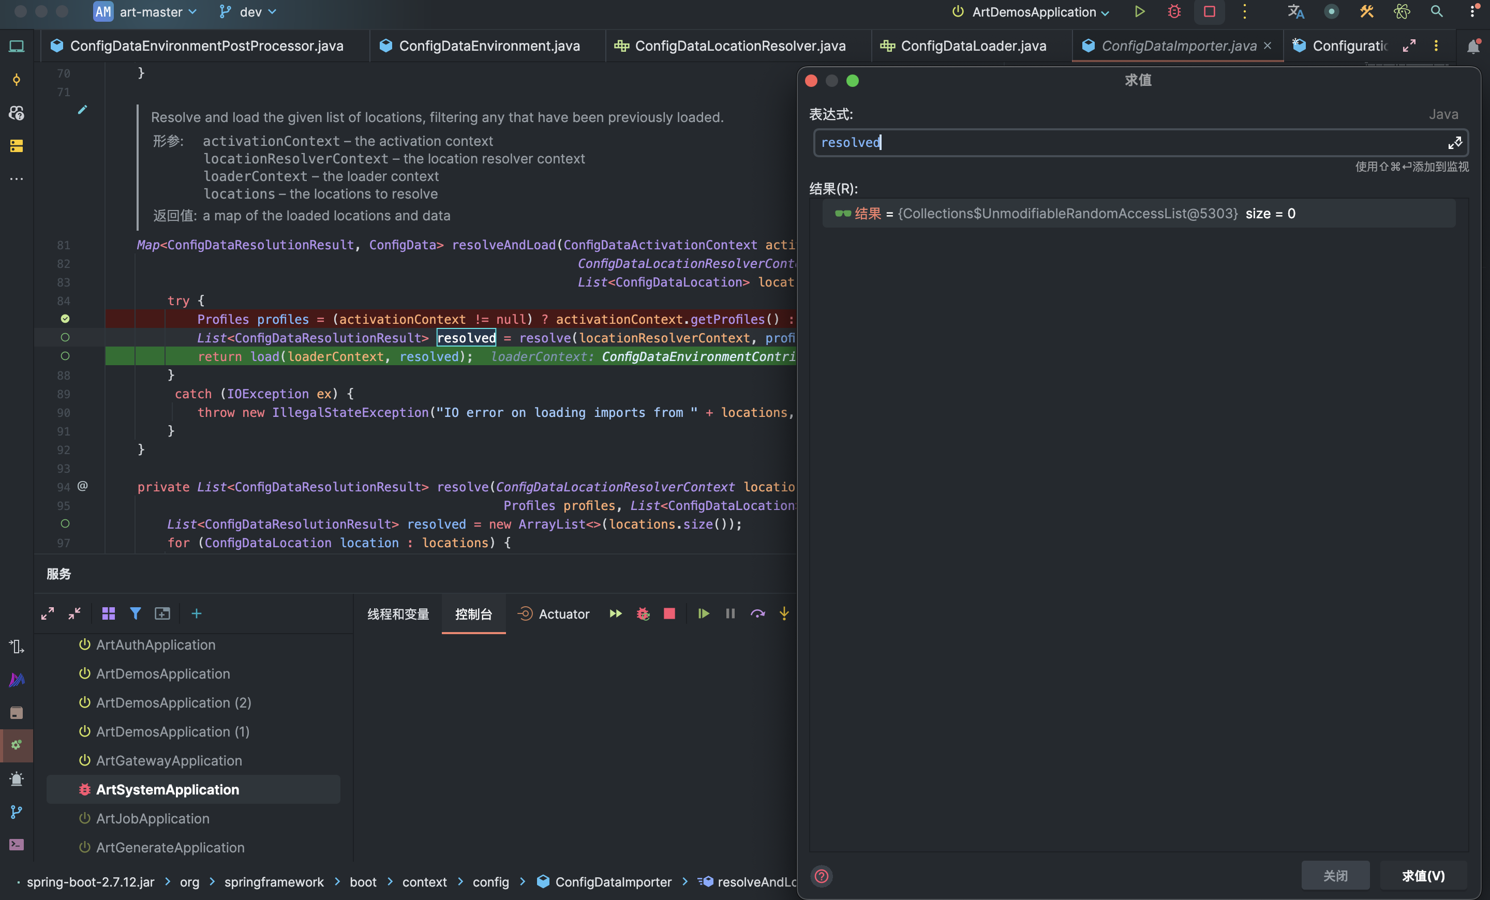Open the dev branch dropdown
The image size is (1490, 900).
(x=250, y=11)
